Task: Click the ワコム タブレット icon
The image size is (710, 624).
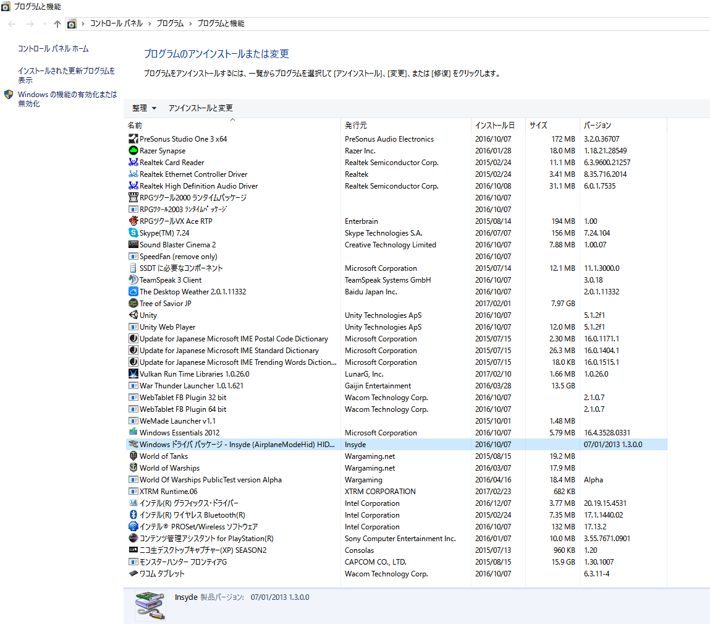Action: 133,573
